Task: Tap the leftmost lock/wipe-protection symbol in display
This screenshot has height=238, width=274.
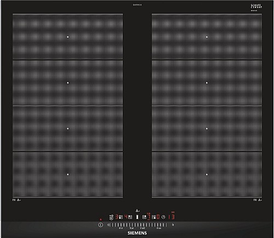Action: [111, 217]
